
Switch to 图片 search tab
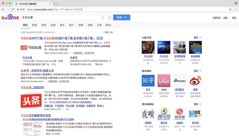coord(72,25)
